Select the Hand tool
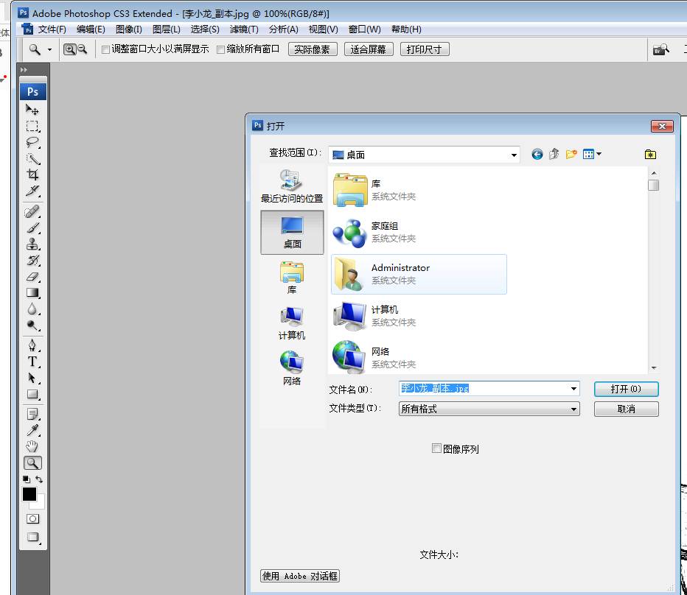Screen dimensions: 687x595 point(32,446)
